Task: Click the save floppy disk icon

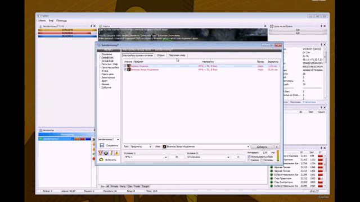Action: 102,145
